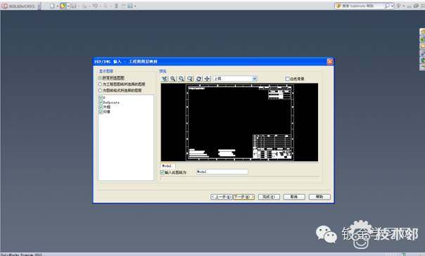This screenshot has height=256, width=425.
Task: Click the zoom to fit magnifier icon
Action: click(x=190, y=79)
